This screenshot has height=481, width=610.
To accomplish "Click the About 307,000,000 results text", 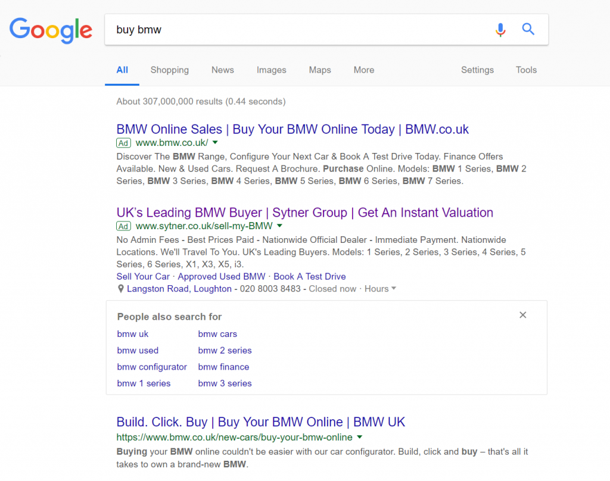I will coord(201,101).
